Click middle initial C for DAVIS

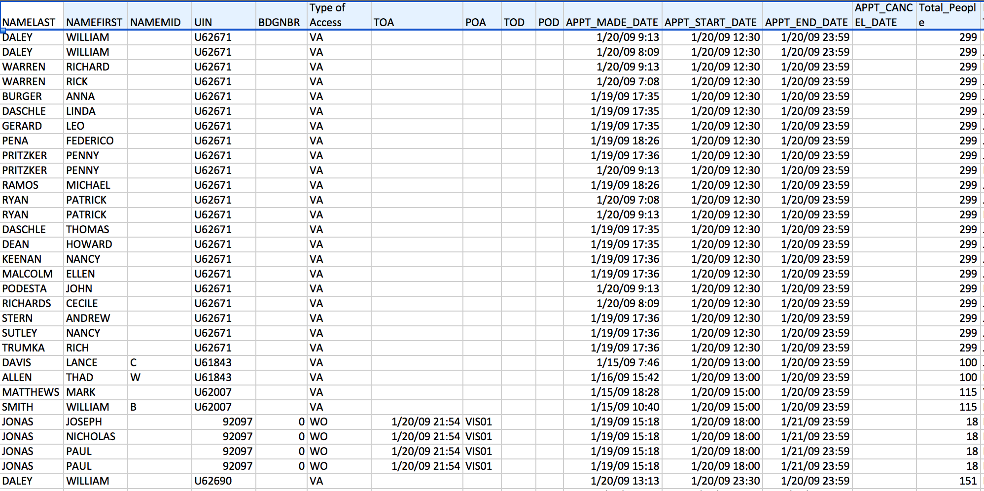pyautogui.click(x=160, y=363)
